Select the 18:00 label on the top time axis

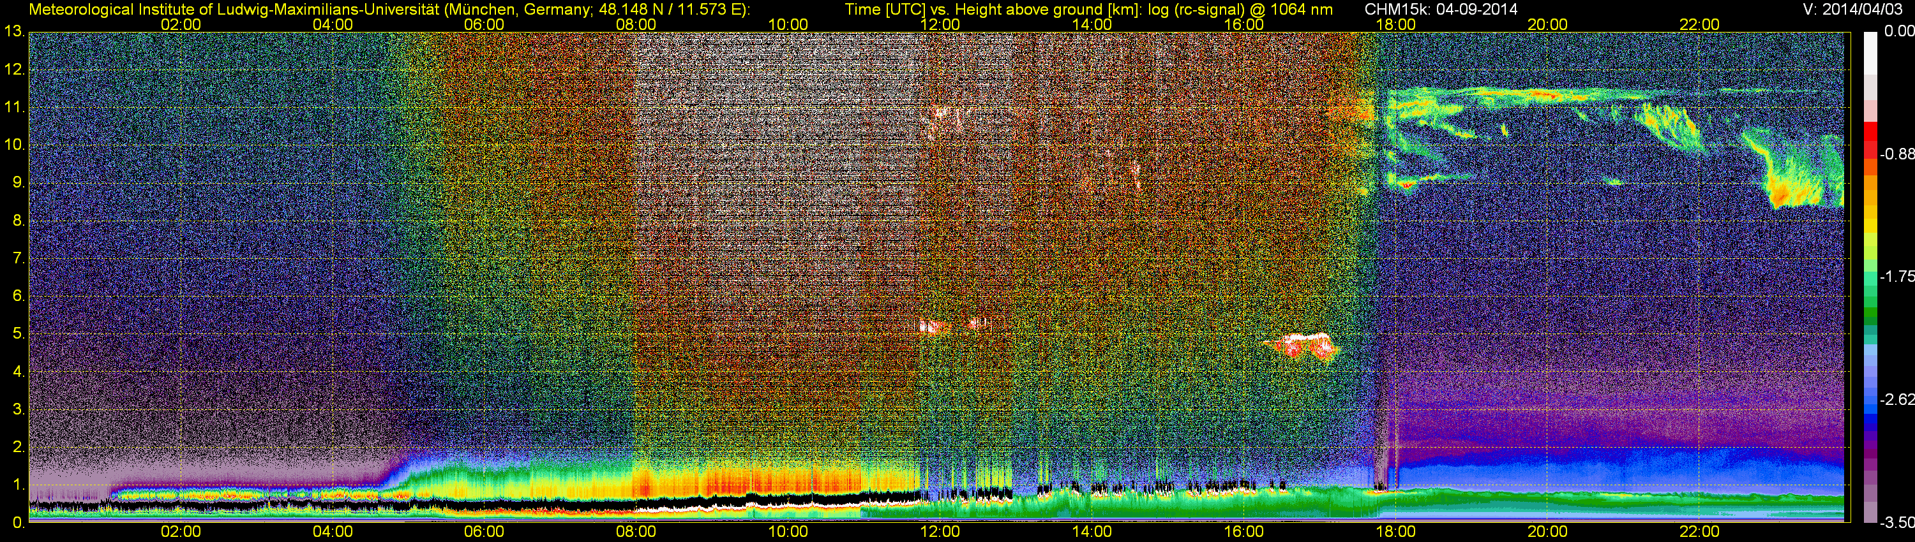tap(1395, 24)
